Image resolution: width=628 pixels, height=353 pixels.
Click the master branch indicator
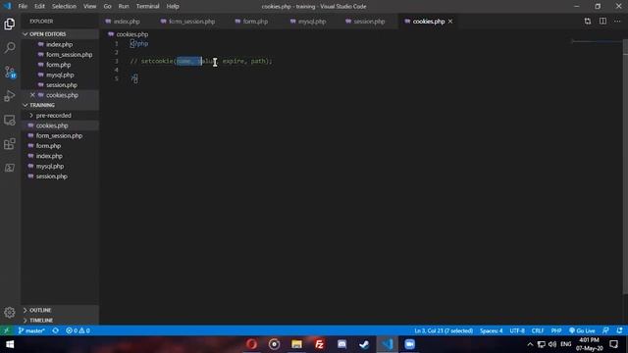click(x=31, y=330)
